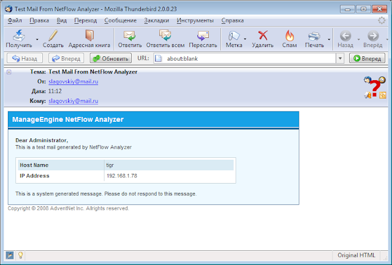Click the Удалить red X icon
Image resolution: width=392 pixels, height=265 pixels.
[263, 35]
